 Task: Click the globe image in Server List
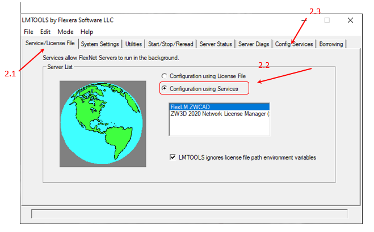click(x=103, y=124)
